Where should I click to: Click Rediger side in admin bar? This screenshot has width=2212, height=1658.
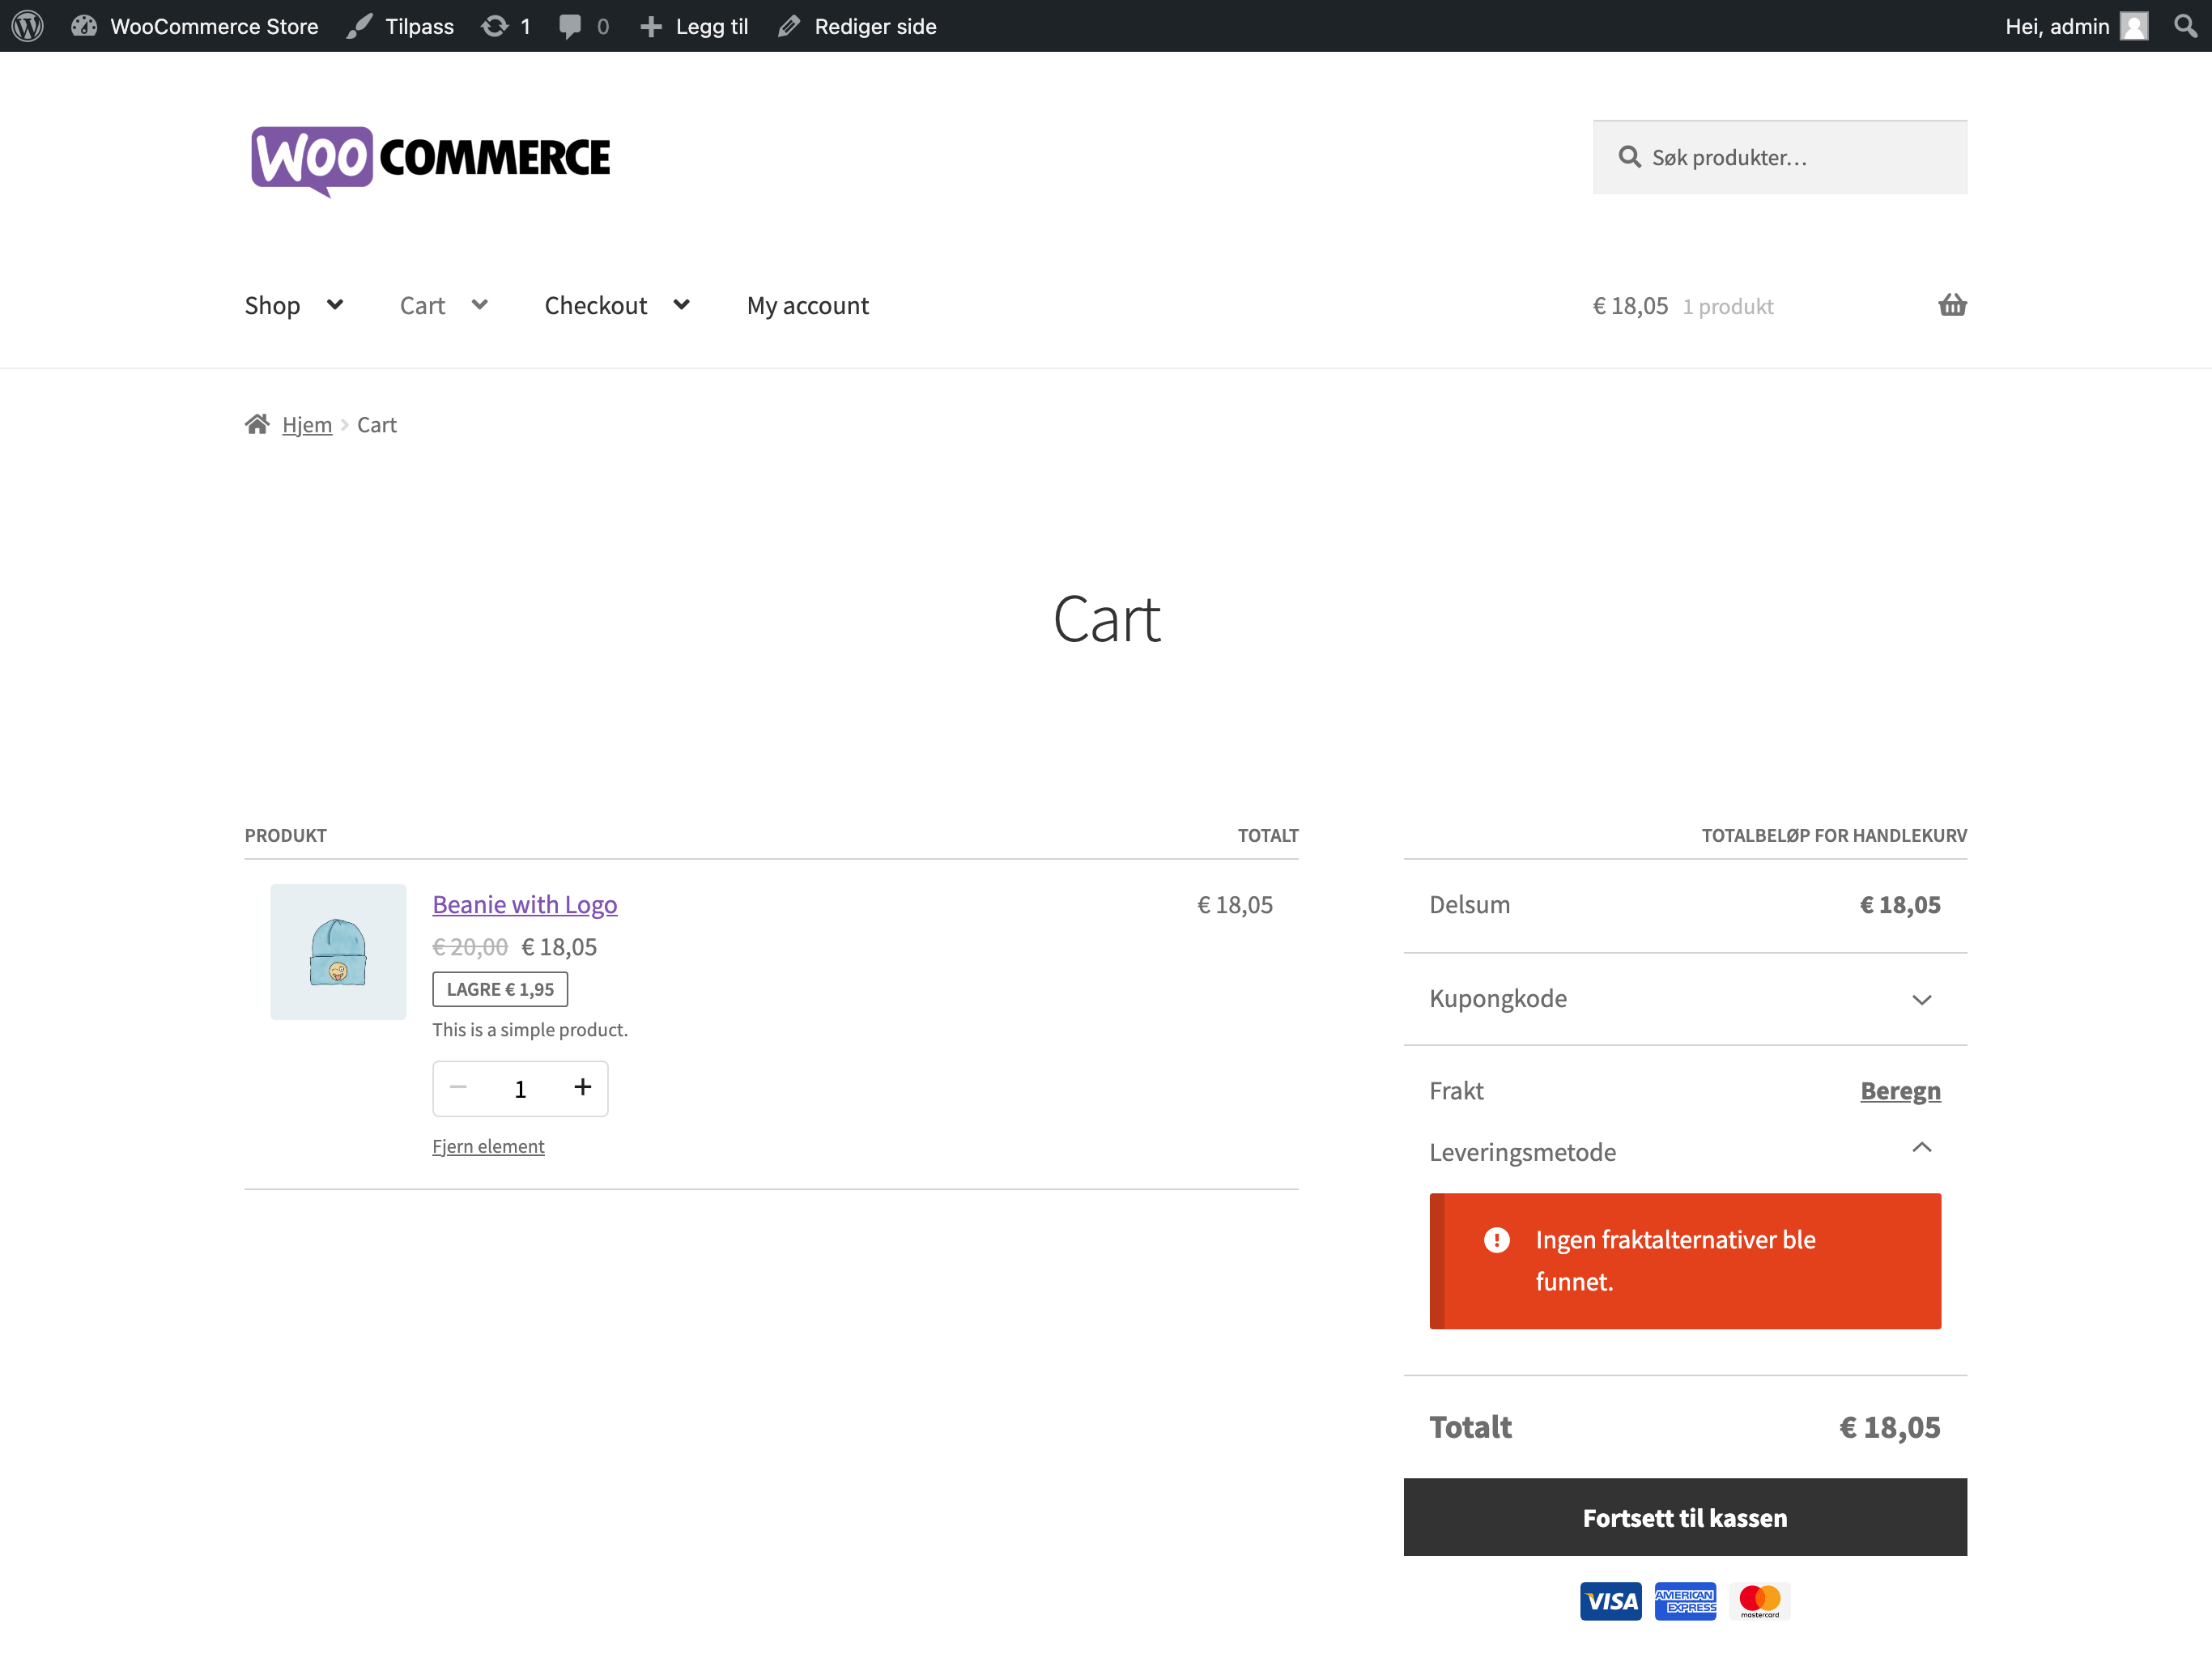(857, 26)
